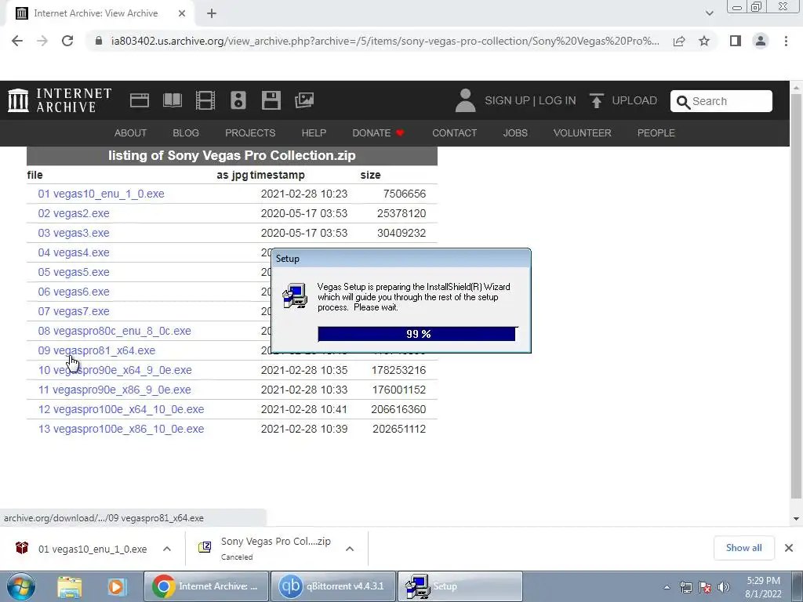The height and width of the screenshot is (602, 803).
Task: Open ABOUT menu item
Action: (x=130, y=133)
